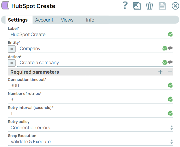Viewport: 180px width, 147px height.
Task: Click green validation check beside Entity
Action: point(165,48)
